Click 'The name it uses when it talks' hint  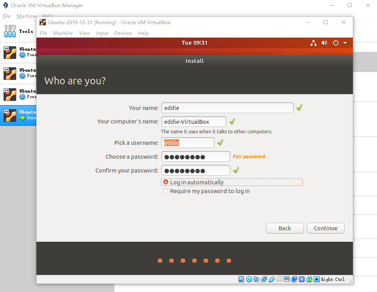[216, 132]
